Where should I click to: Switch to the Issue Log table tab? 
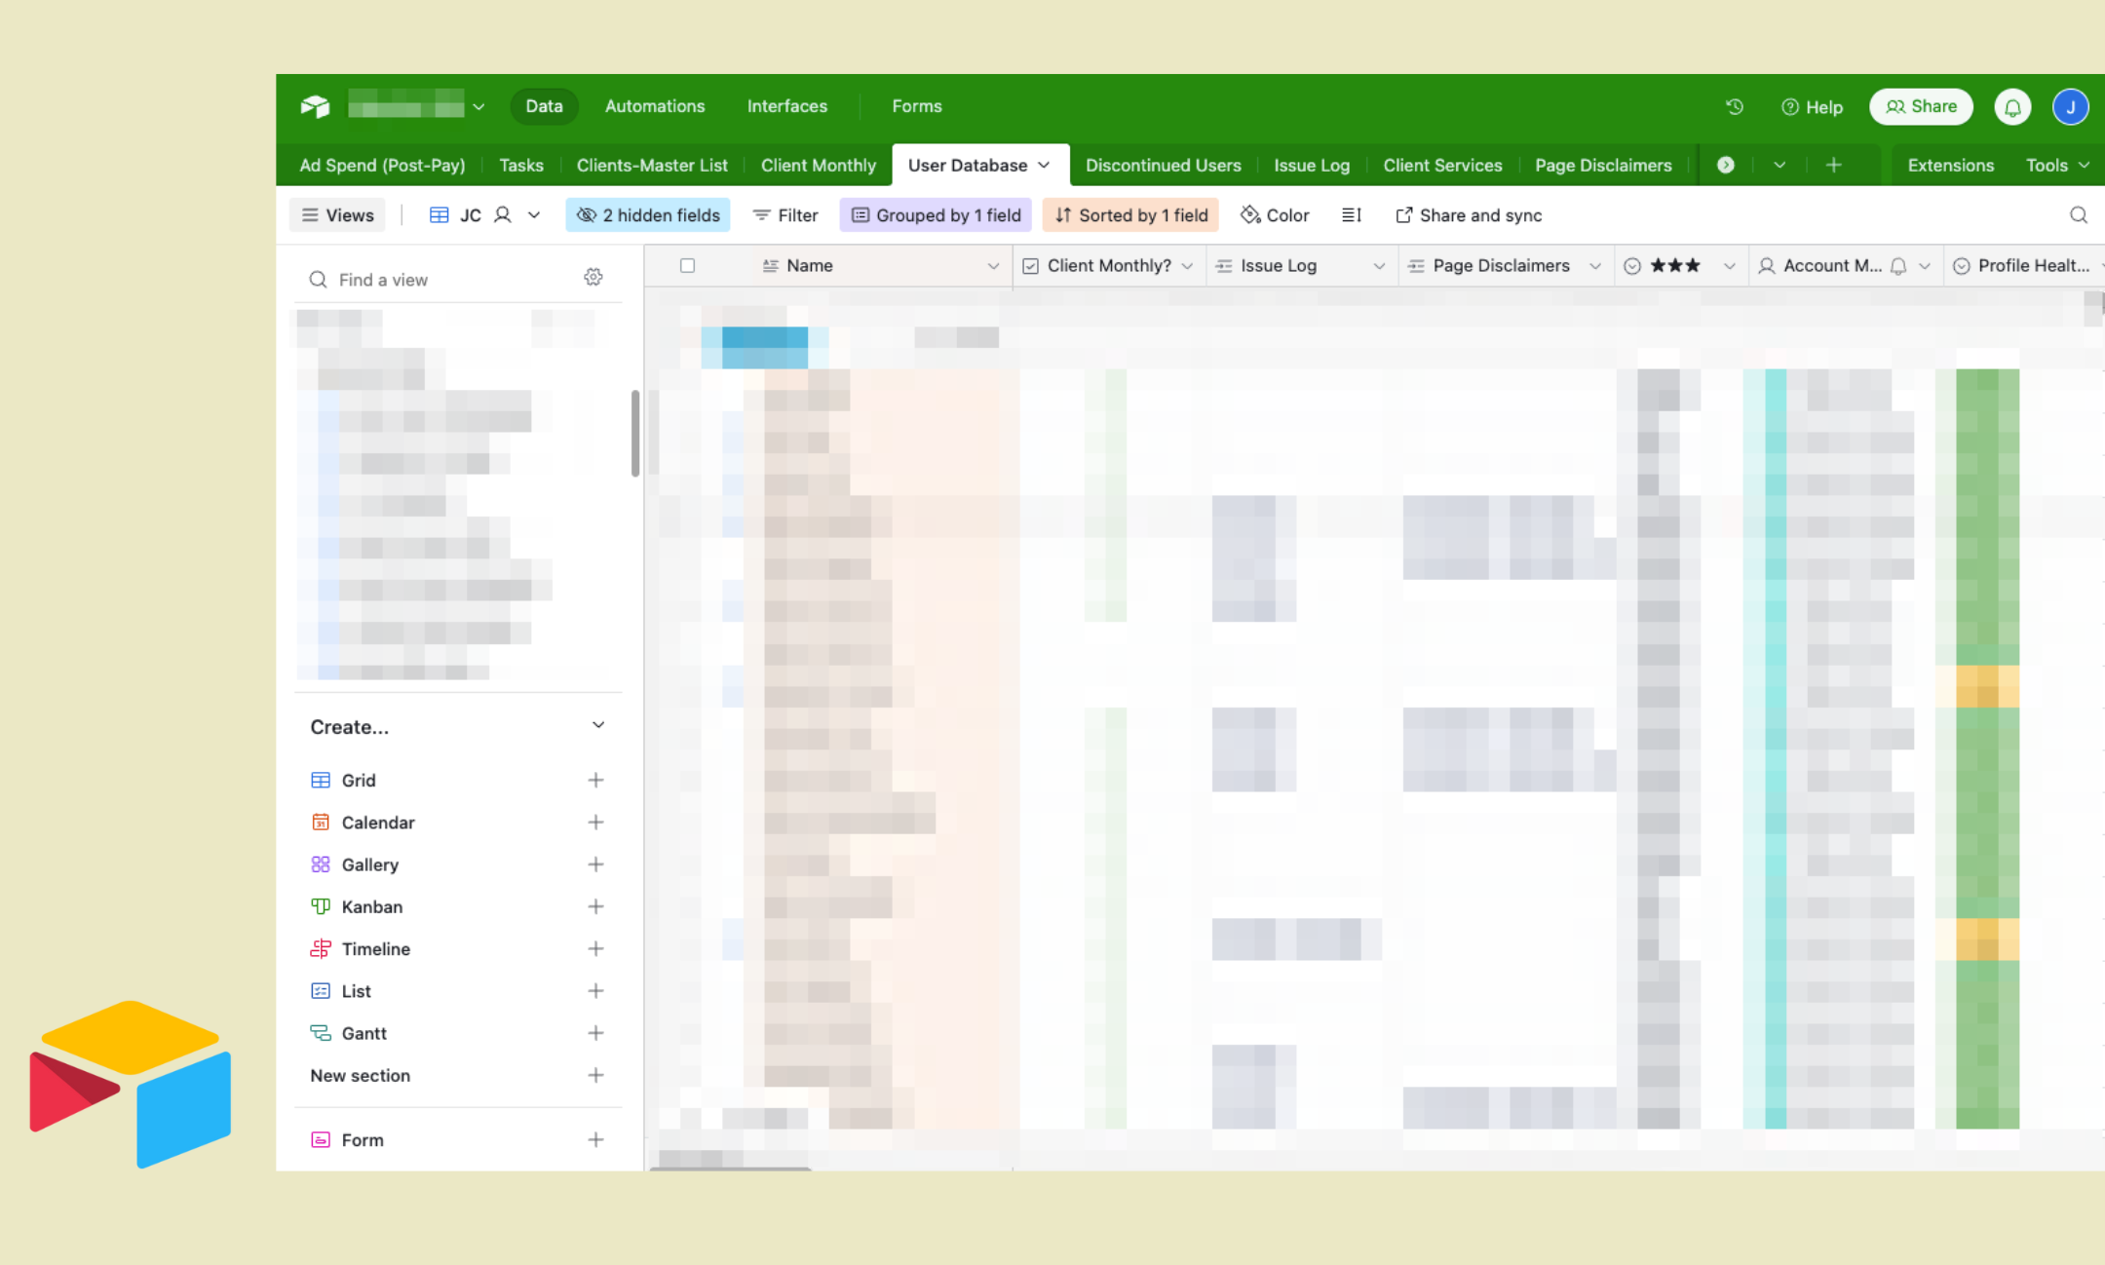pyautogui.click(x=1311, y=165)
